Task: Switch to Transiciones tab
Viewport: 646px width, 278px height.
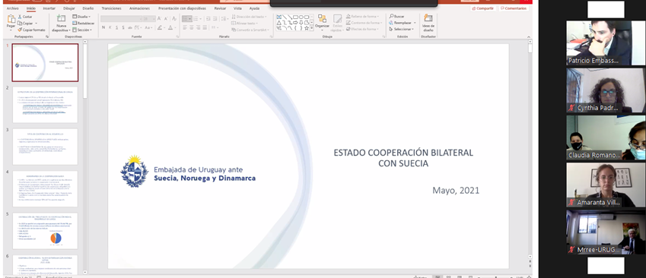Action: click(x=111, y=8)
